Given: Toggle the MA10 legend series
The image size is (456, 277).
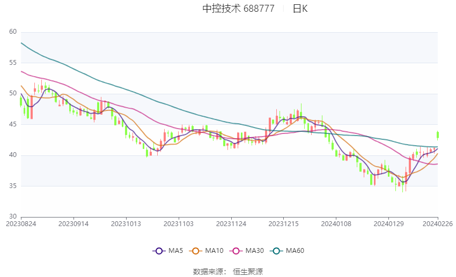Looking at the screenshot, I should point(206,251).
